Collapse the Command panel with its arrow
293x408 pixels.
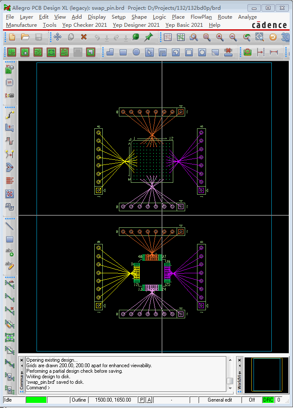(x=22, y=365)
